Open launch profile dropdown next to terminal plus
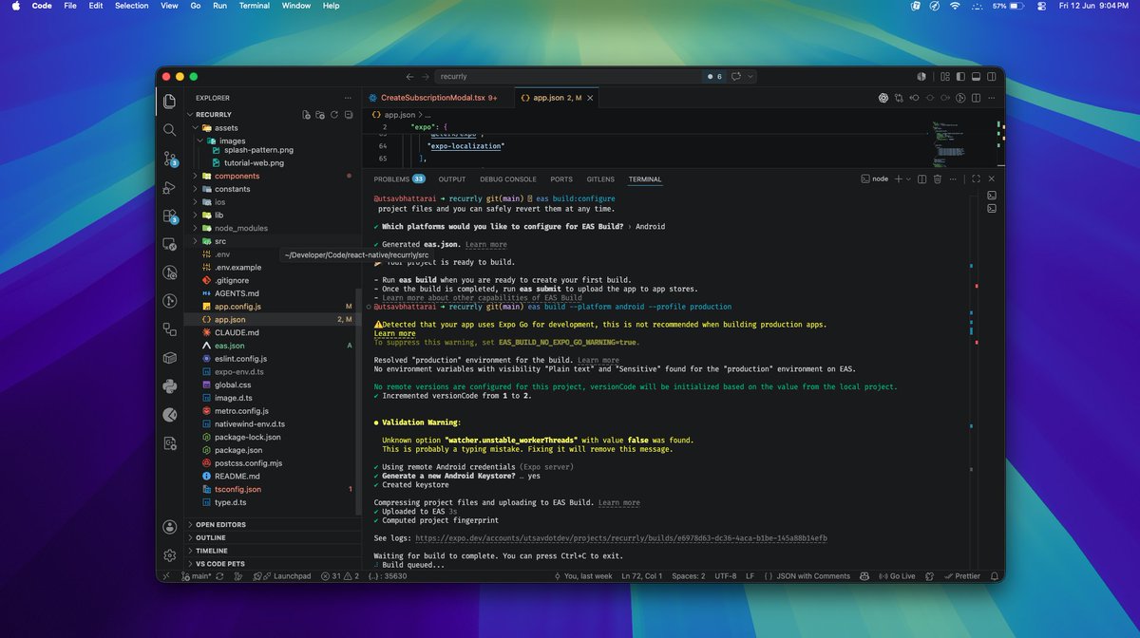1140x638 pixels. [908, 178]
